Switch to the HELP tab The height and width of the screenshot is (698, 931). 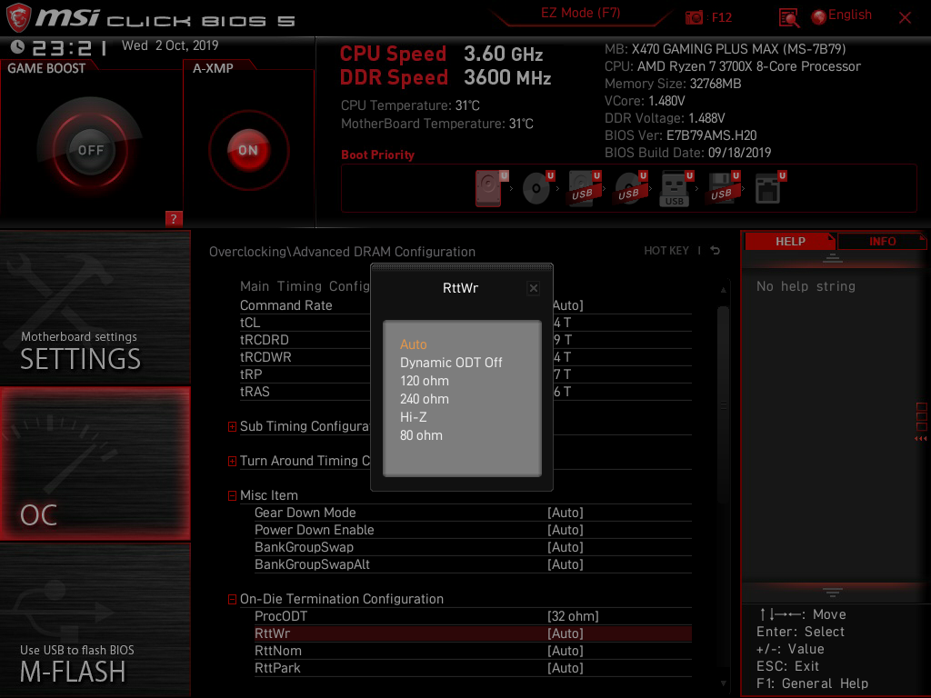(x=790, y=241)
